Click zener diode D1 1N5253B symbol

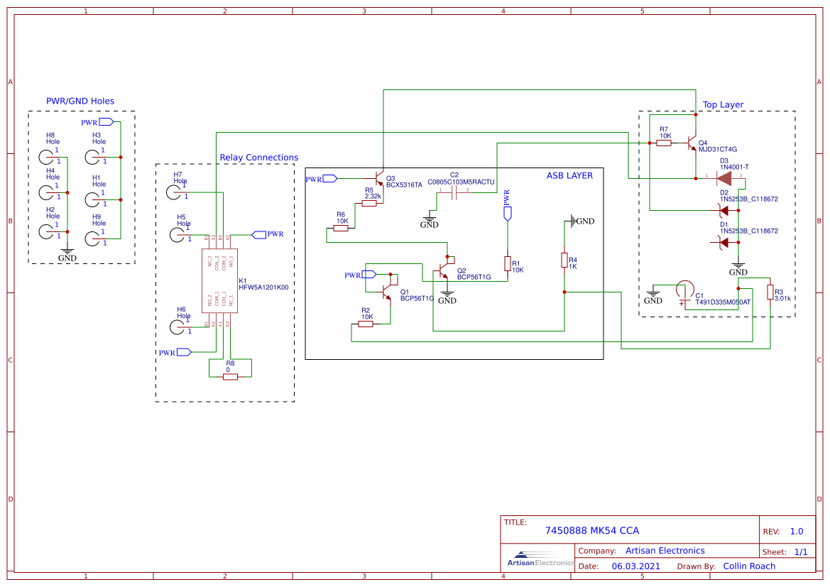726,241
